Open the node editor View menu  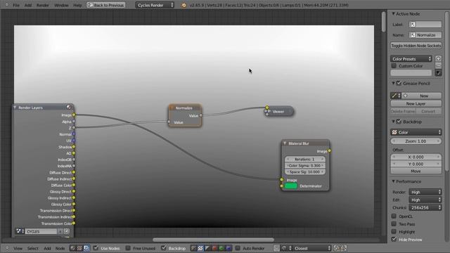[18, 248]
